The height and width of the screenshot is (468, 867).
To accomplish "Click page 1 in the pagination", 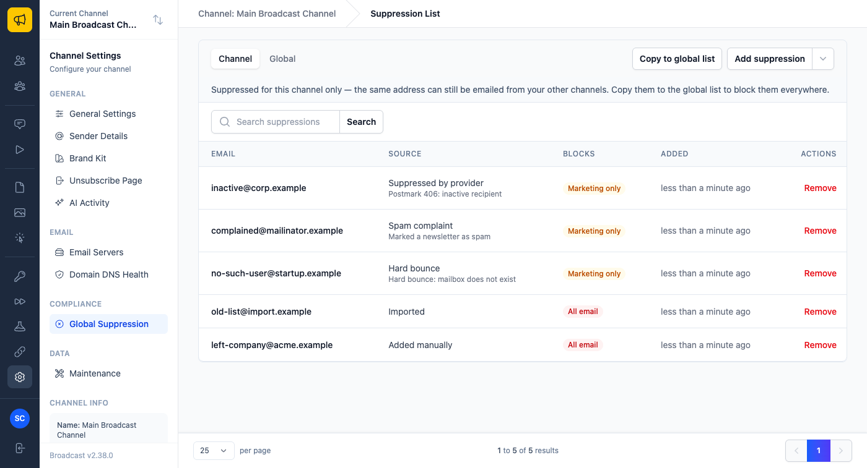I will coord(818,451).
